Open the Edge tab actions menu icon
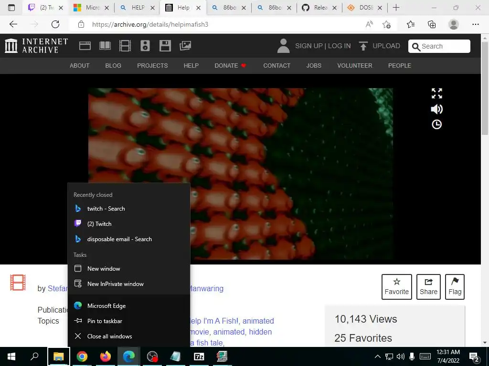The height and width of the screenshot is (366, 489). (x=11, y=8)
